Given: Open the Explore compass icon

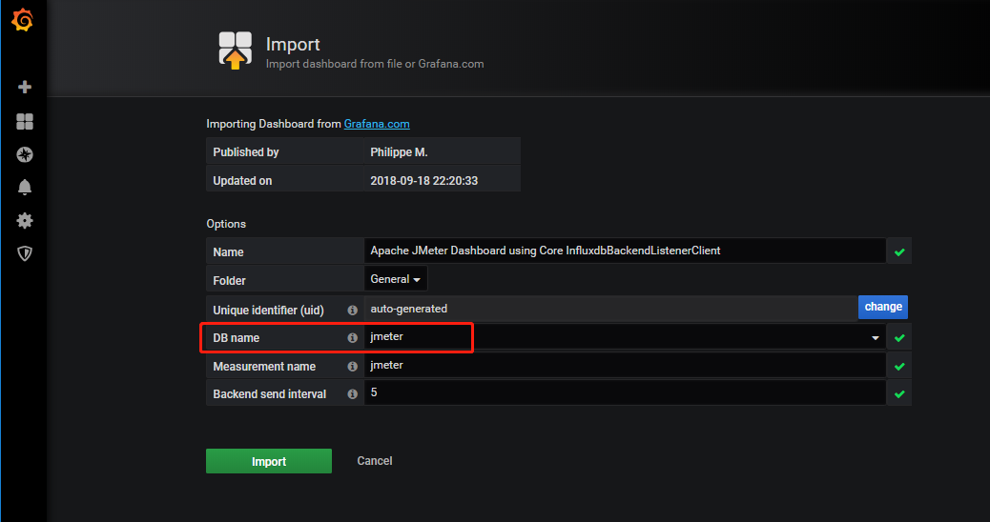Looking at the screenshot, I should [x=25, y=154].
